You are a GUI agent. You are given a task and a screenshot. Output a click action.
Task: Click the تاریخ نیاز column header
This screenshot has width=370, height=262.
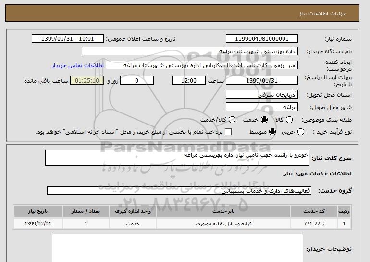coord(38,211)
